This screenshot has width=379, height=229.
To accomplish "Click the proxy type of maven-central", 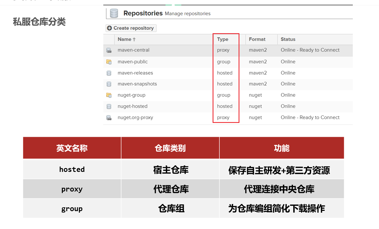I will tap(223, 50).
